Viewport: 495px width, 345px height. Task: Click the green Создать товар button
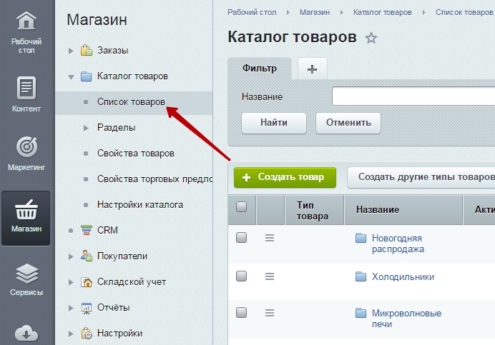click(285, 177)
